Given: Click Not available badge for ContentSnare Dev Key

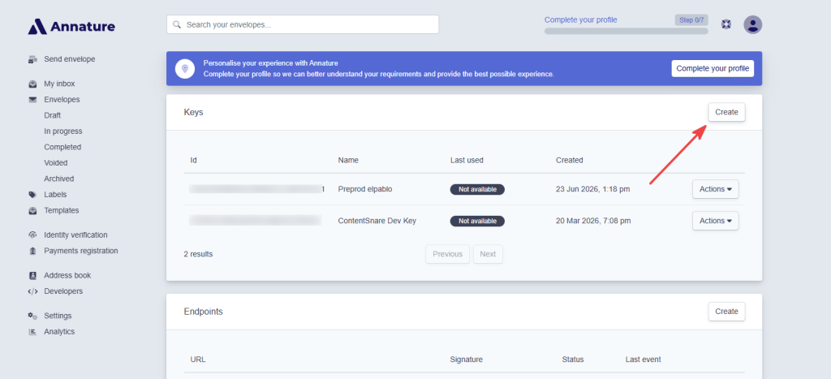Looking at the screenshot, I should (477, 221).
